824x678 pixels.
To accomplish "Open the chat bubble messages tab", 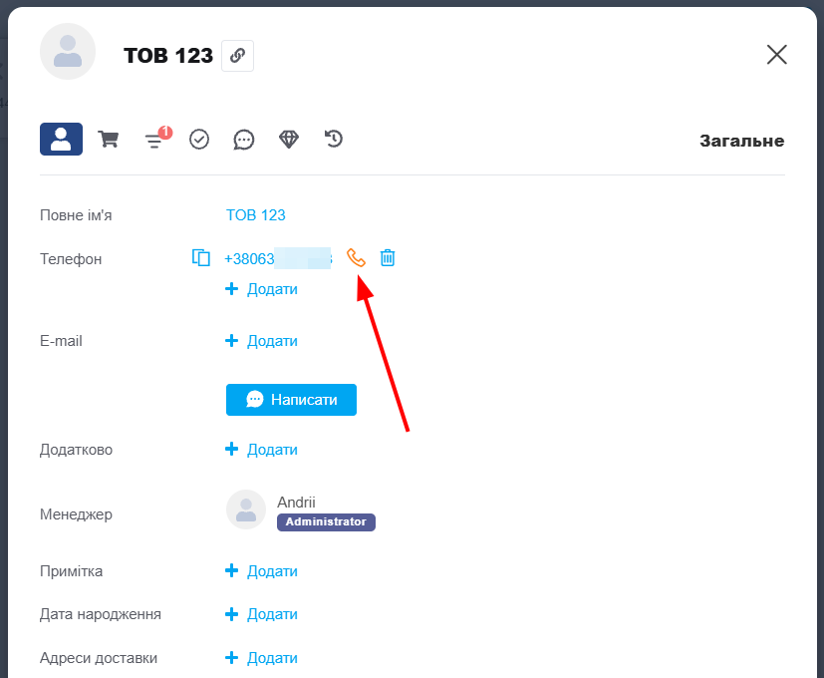I will coord(244,140).
